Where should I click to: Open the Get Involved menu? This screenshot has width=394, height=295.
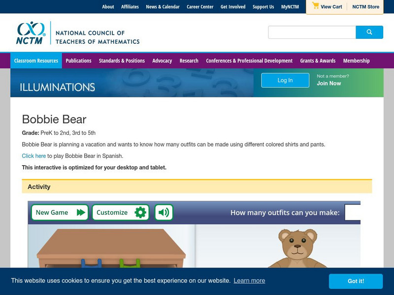(x=233, y=7)
